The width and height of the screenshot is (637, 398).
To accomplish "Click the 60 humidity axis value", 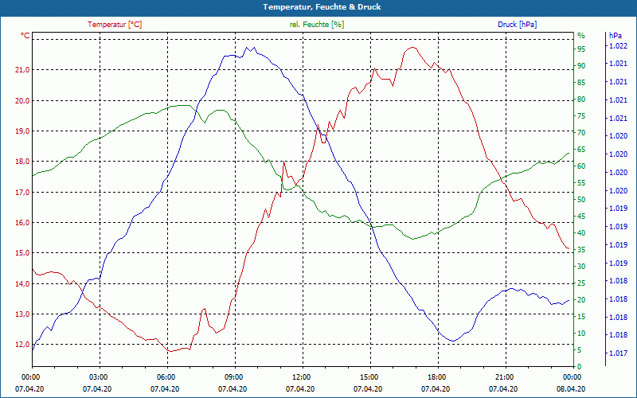I will (581, 166).
